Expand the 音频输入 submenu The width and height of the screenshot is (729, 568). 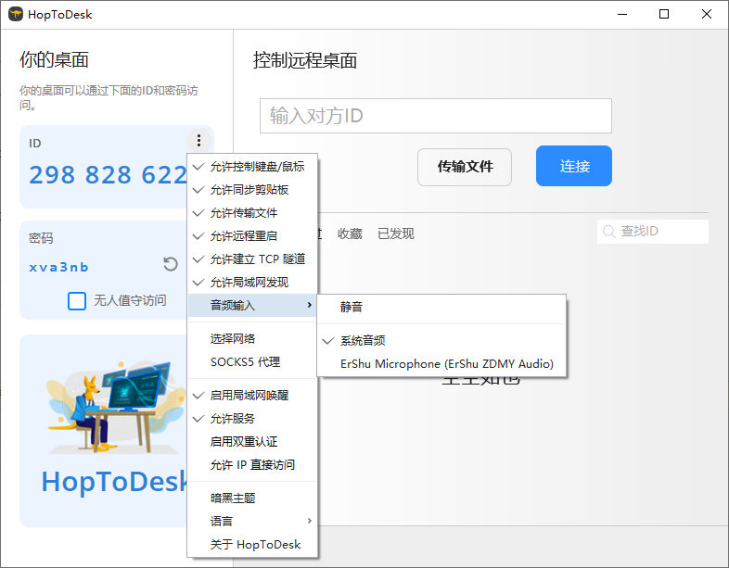[252, 306]
